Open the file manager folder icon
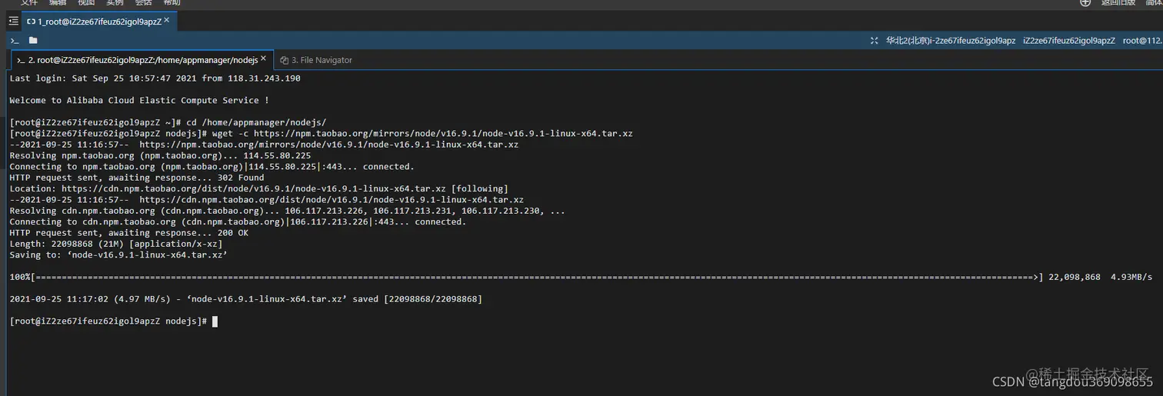 click(x=33, y=40)
